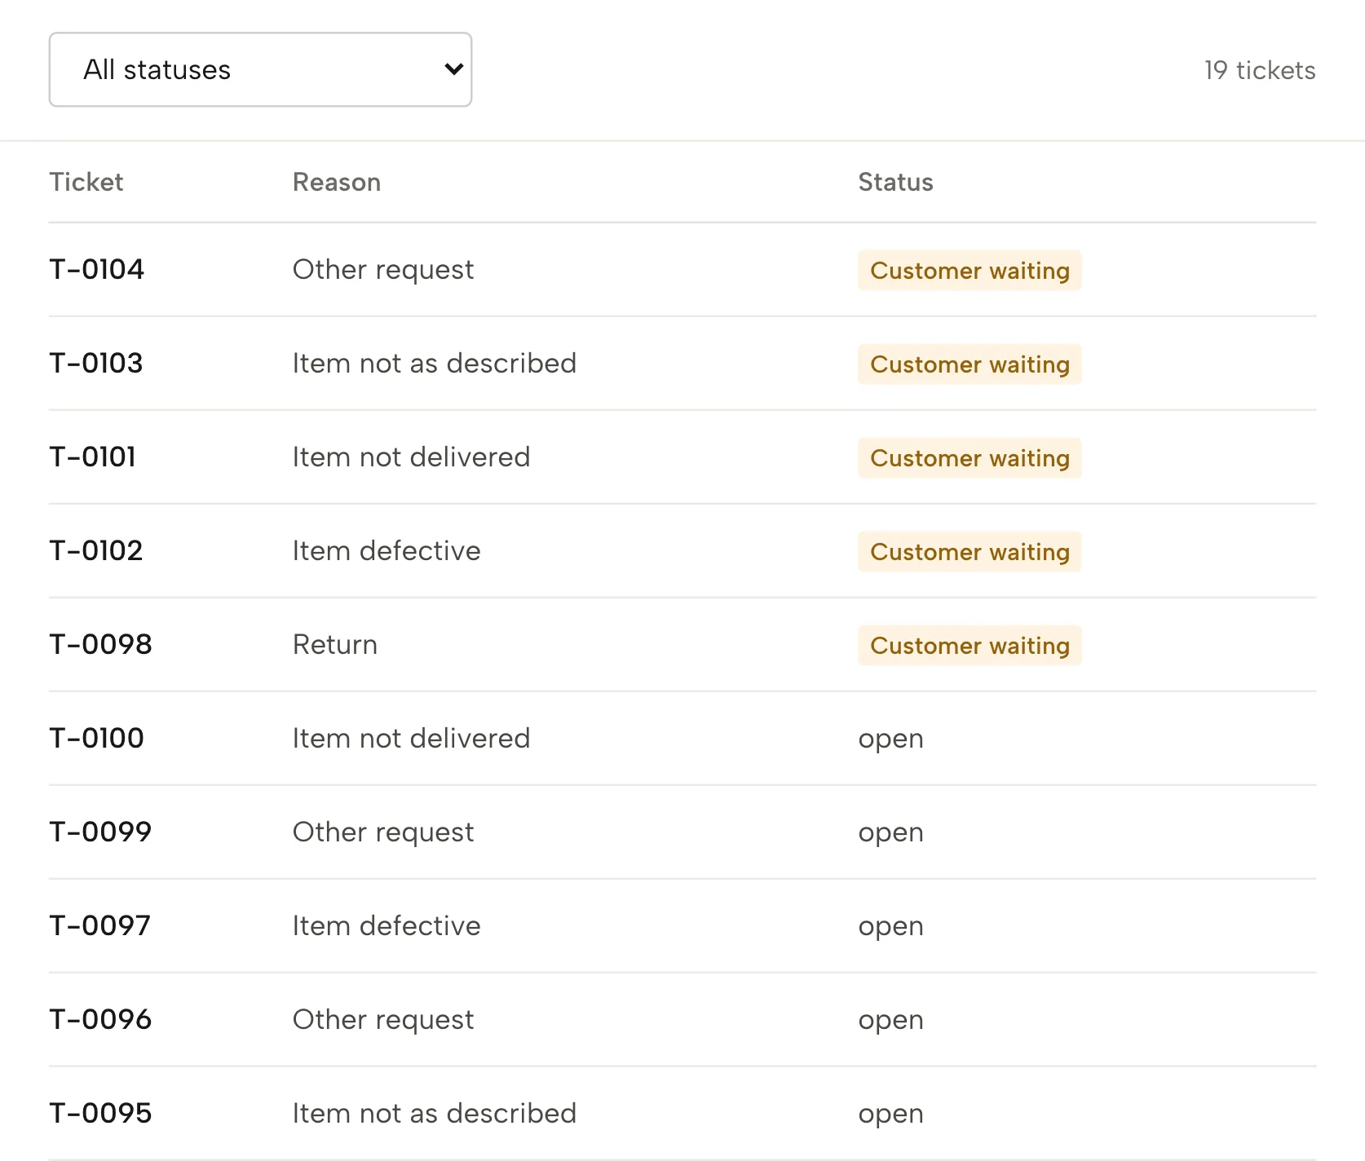Click Customer waiting badge for T-0101

tap(970, 457)
